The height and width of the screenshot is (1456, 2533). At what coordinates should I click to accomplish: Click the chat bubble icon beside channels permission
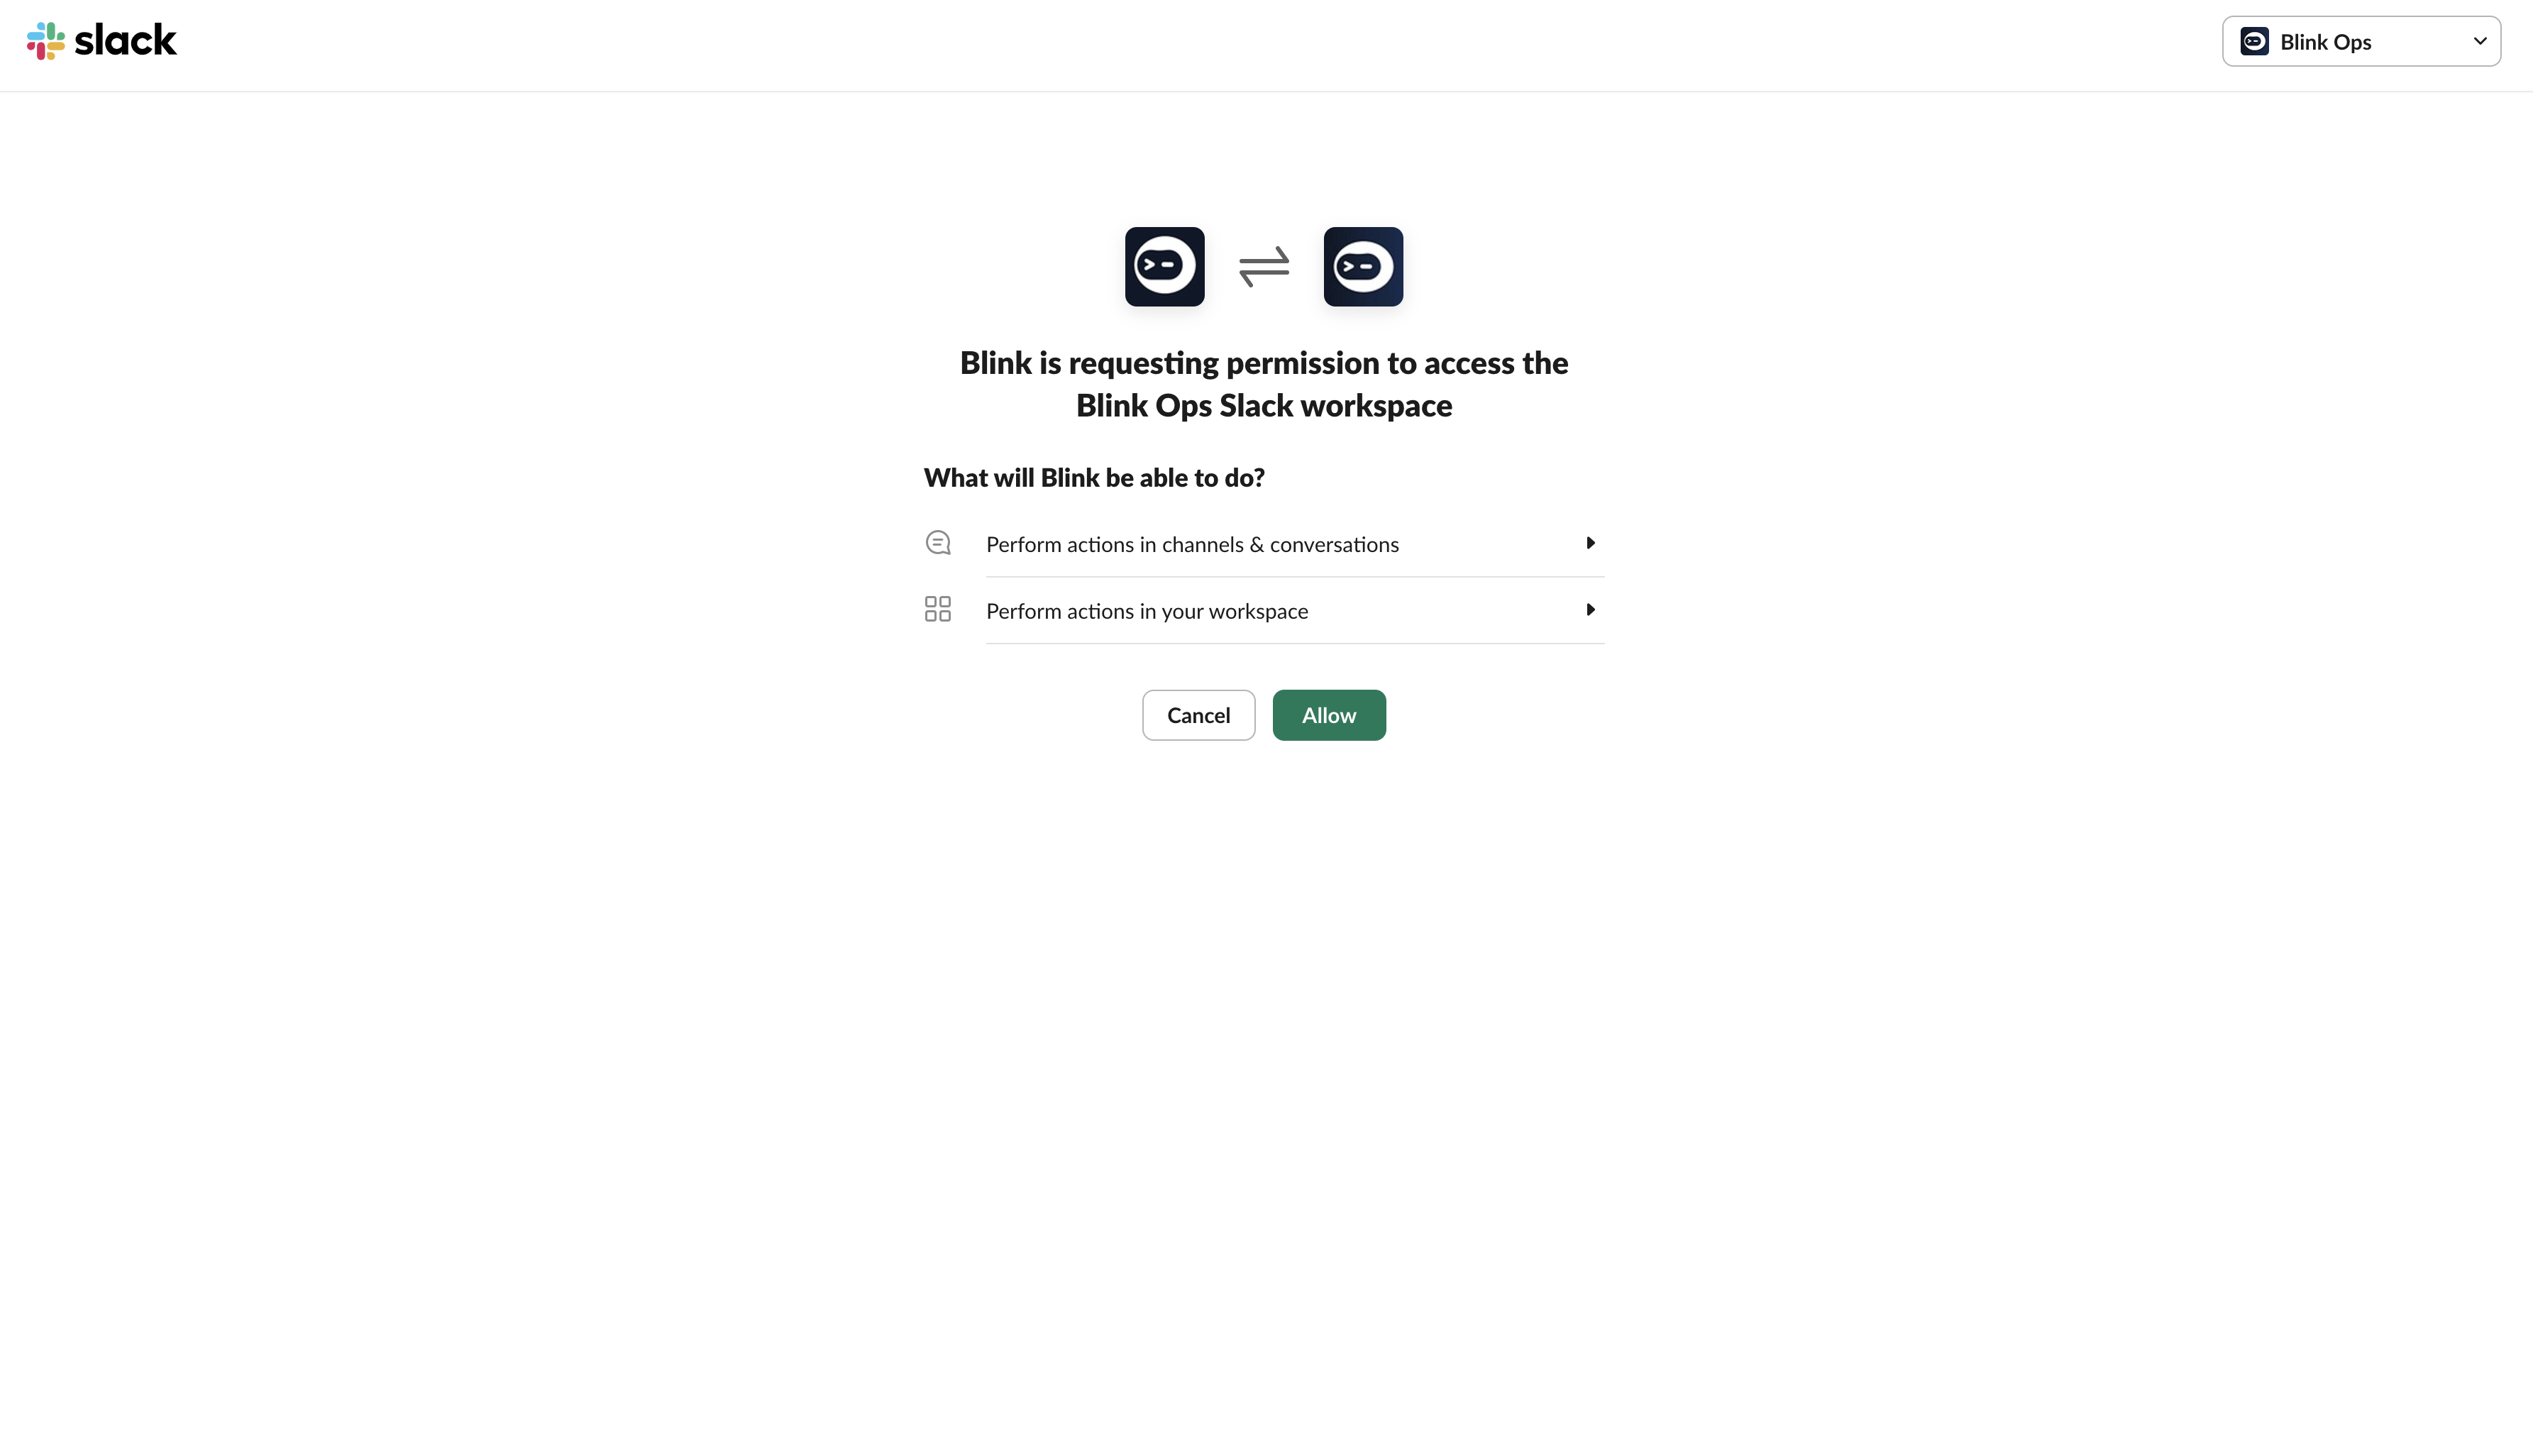click(x=937, y=543)
